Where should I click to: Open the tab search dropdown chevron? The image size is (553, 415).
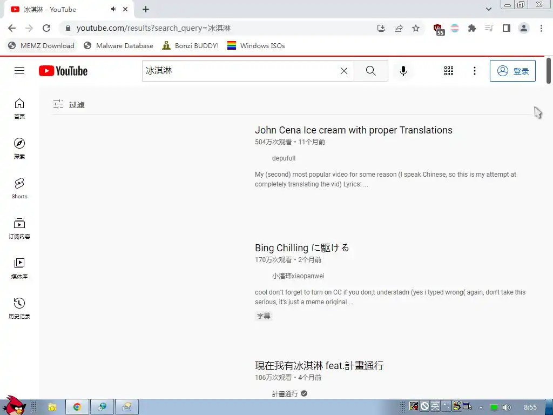click(x=488, y=9)
